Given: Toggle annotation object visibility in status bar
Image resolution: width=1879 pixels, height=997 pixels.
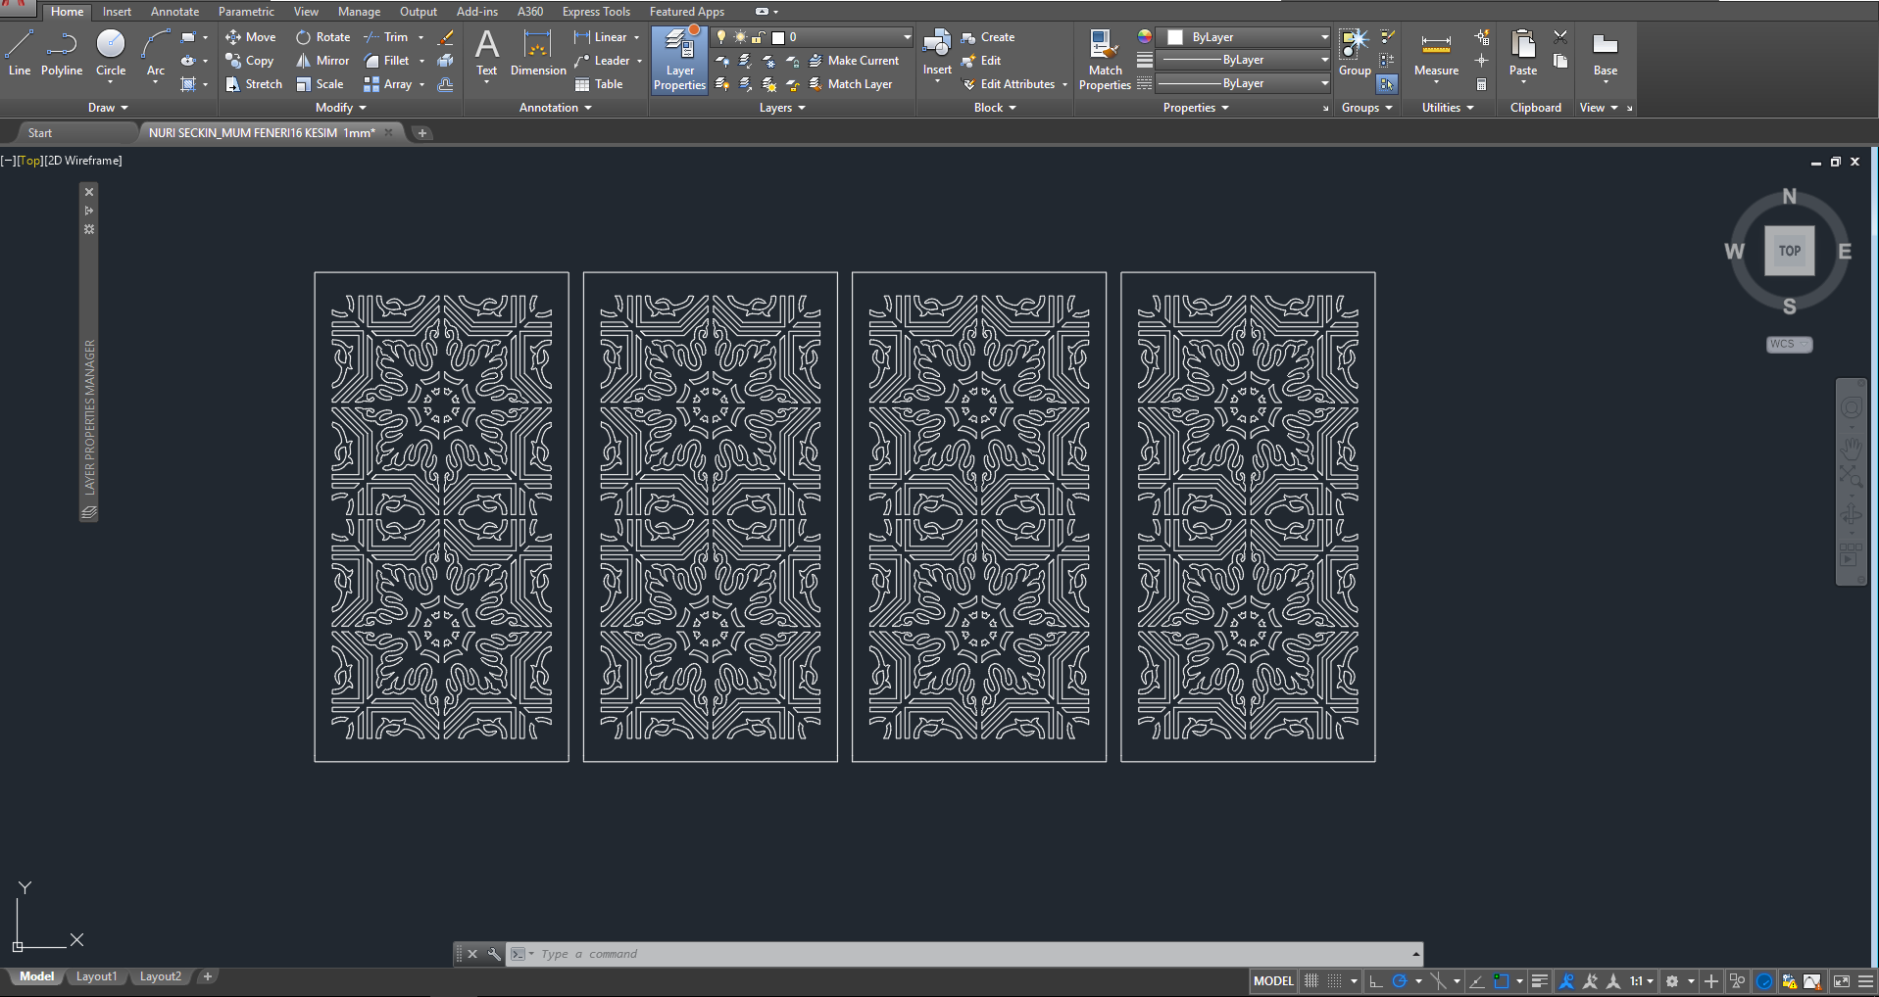Looking at the screenshot, I should click(x=1566, y=981).
